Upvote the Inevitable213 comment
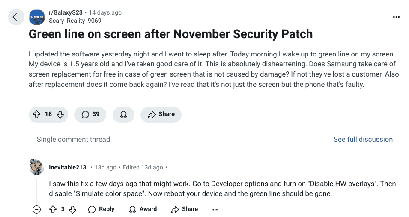This screenshot has width=409, height=217. pyautogui.click(x=53, y=209)
